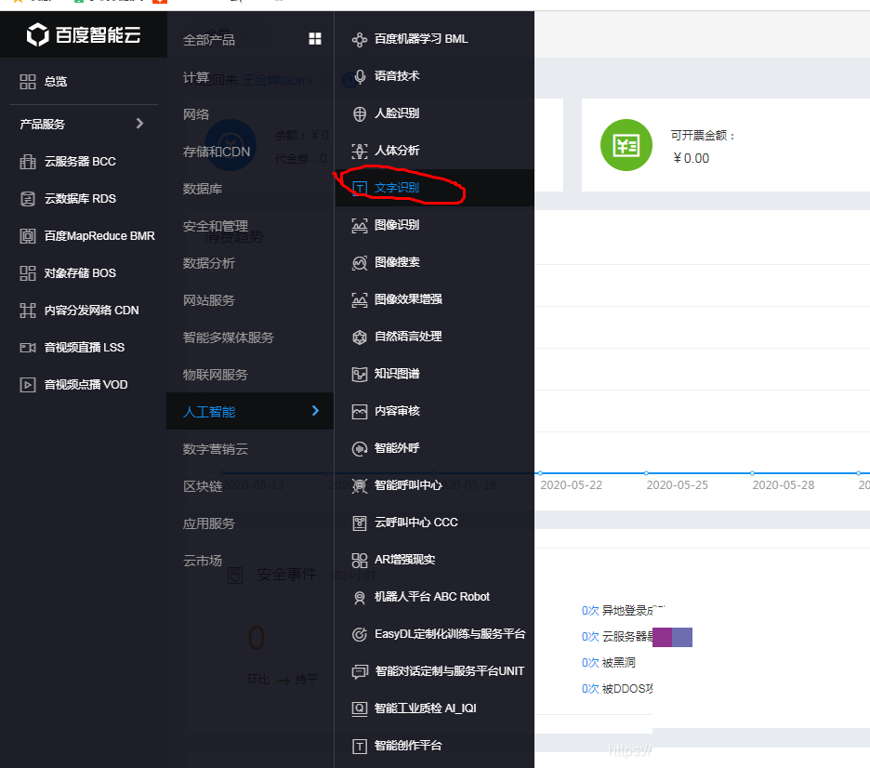Open 云呼叫中心 CCC icon

(360, 523)
